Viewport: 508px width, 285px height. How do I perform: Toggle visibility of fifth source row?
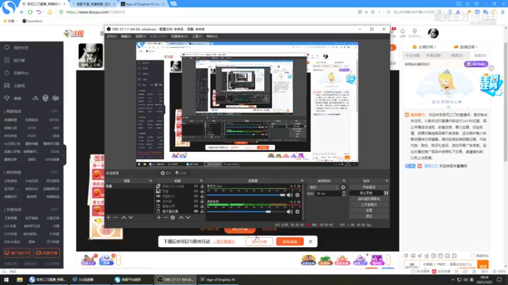pyautogui.click(x=196, y=206)
